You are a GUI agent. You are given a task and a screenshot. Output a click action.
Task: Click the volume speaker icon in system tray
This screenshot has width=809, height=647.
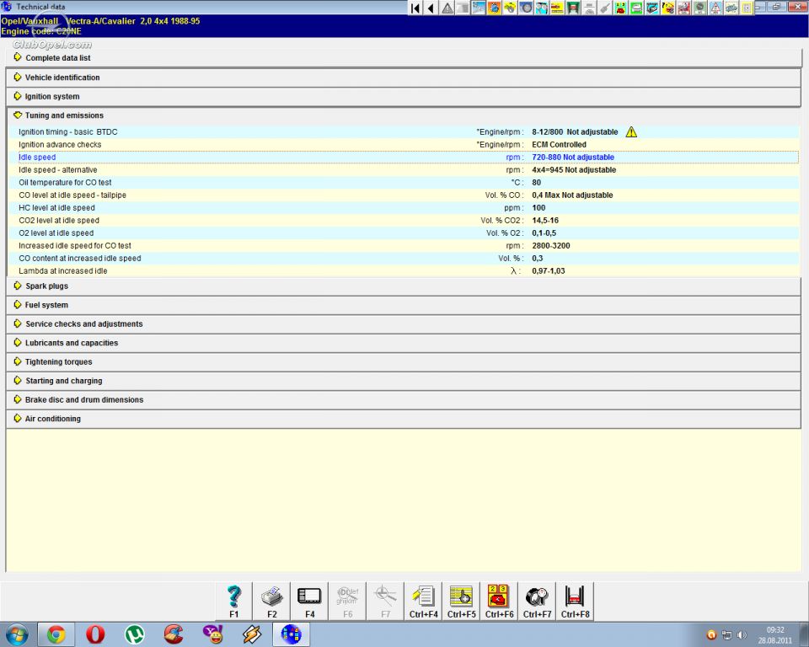[x=742, y=635]
